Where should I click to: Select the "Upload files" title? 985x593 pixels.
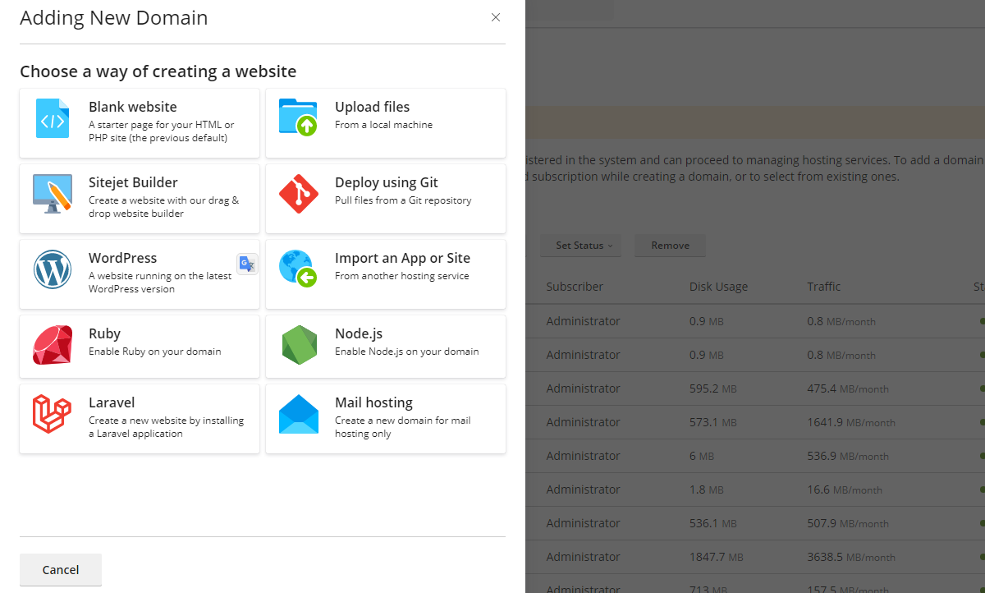pyautogui.click(x=373, y=107)
